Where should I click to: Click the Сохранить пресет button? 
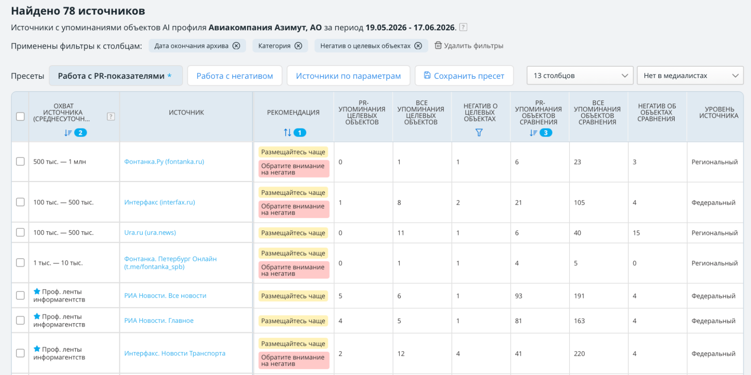[x=464, y=76]
